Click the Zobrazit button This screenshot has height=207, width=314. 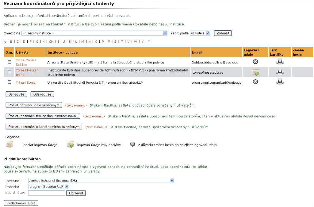[x=223, y=33]
